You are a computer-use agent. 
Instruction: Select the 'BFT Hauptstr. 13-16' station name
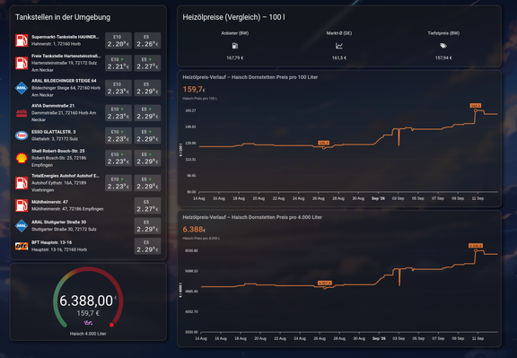(51, 242)
